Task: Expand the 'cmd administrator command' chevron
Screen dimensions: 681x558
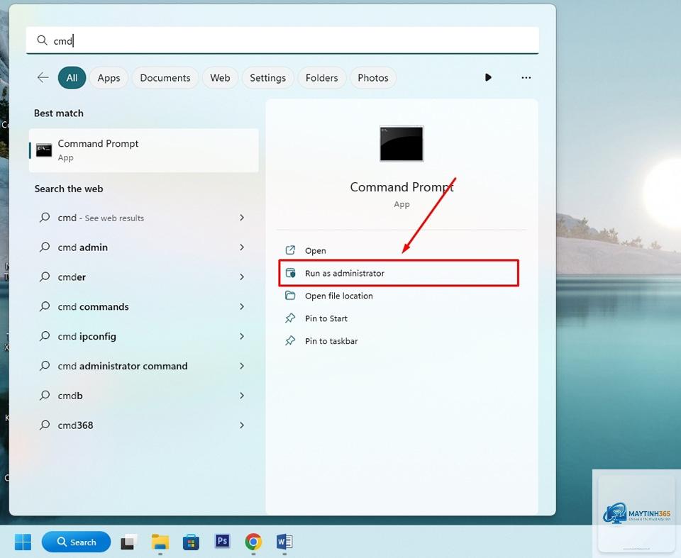Action: point(242,366)
